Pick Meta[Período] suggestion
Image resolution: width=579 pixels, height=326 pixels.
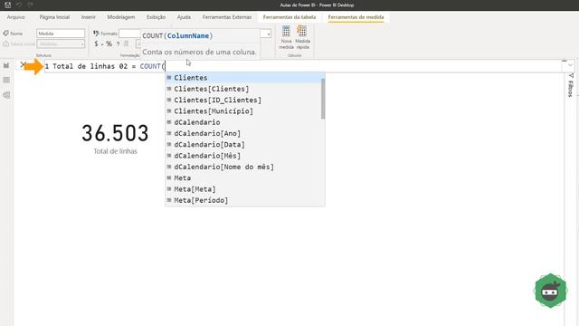click(x=243, y=200)
